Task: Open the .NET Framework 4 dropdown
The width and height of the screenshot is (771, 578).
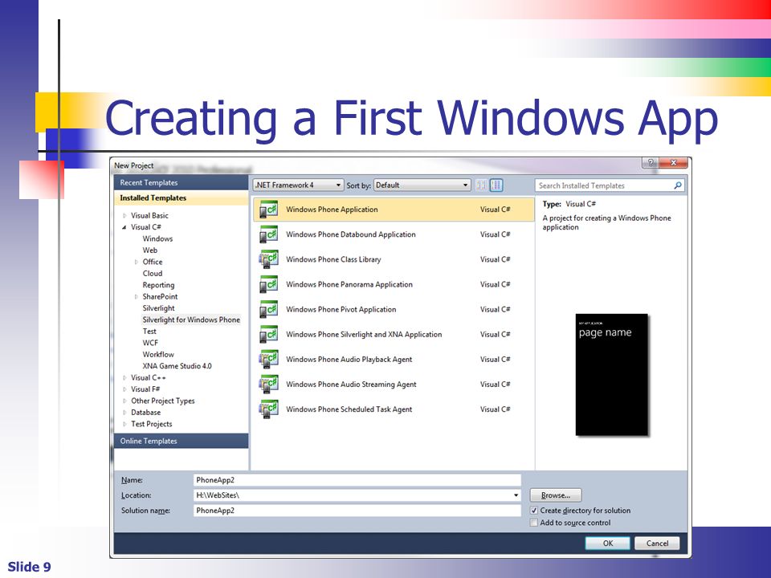Action: pyautogui.click(x=298, y=185)
